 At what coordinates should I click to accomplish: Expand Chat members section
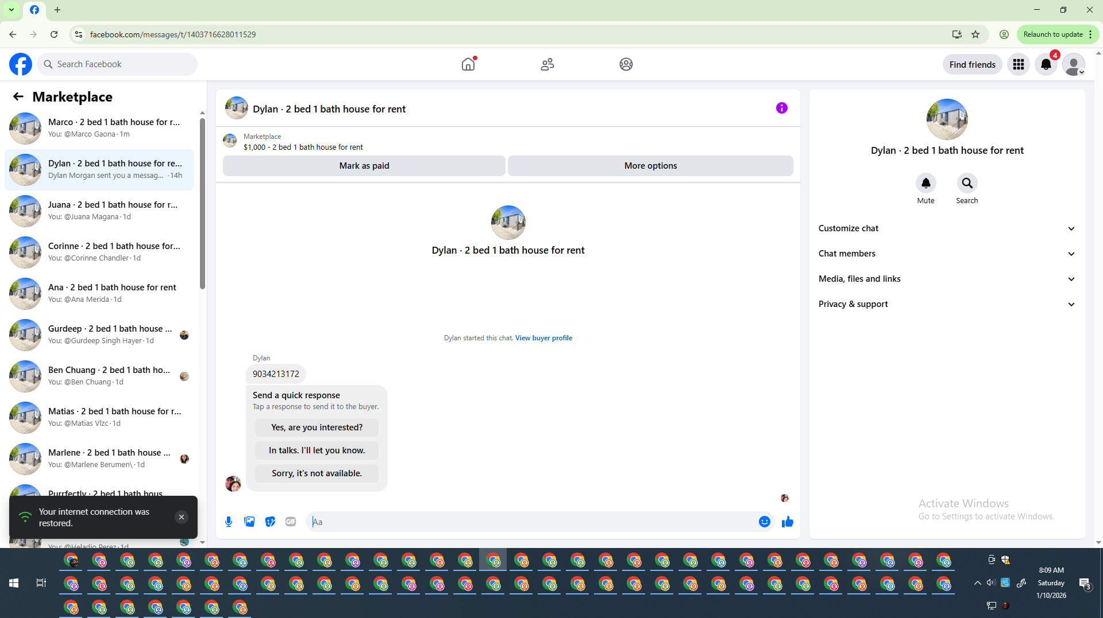click(947, 254)
